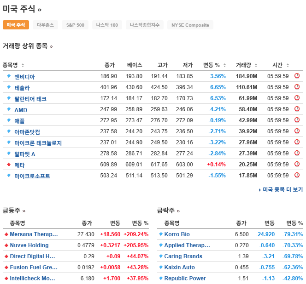306x284 pixels.
Task: Select the 미국 주식 tab
Action: coord(16,25)
